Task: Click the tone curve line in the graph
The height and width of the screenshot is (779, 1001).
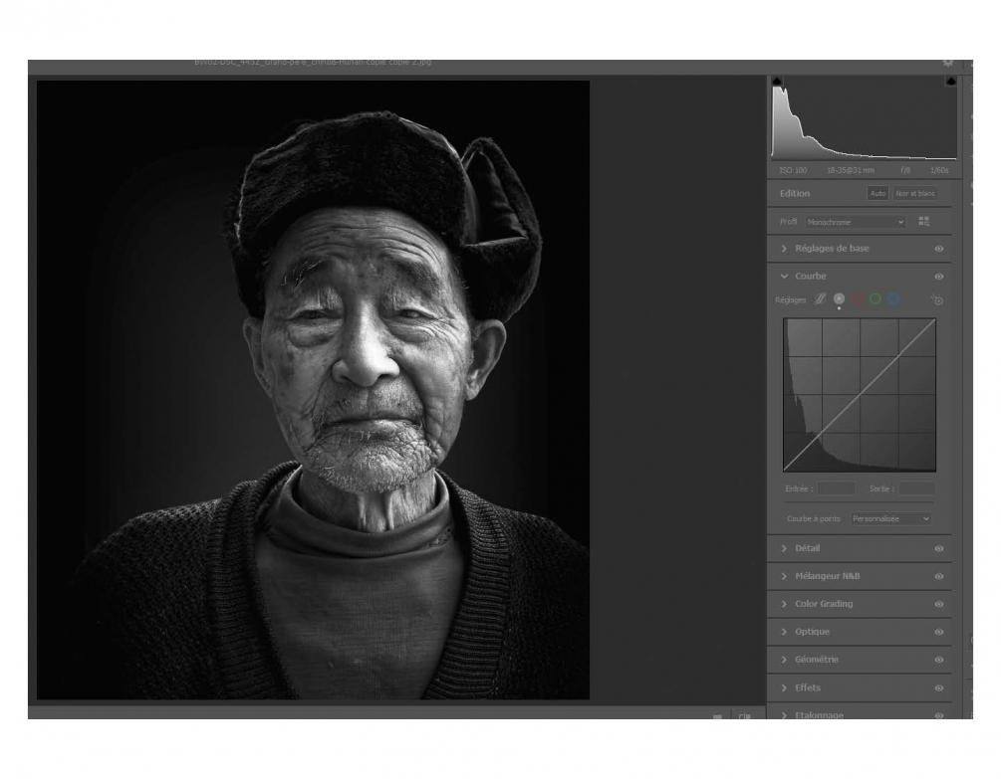Action: tap(860, 395)
